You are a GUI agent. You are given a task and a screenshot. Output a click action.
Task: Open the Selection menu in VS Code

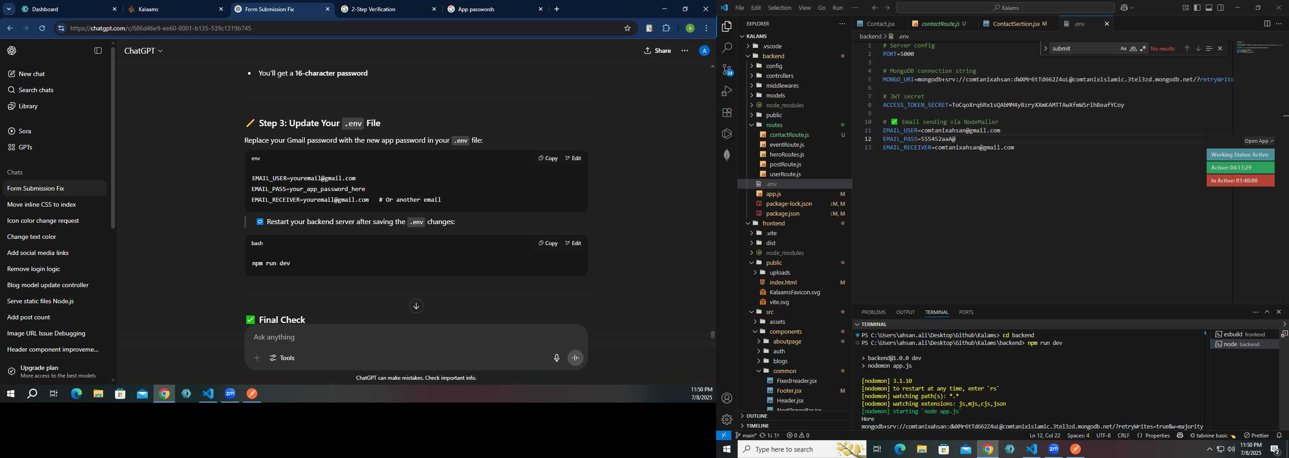pos(780,8)
